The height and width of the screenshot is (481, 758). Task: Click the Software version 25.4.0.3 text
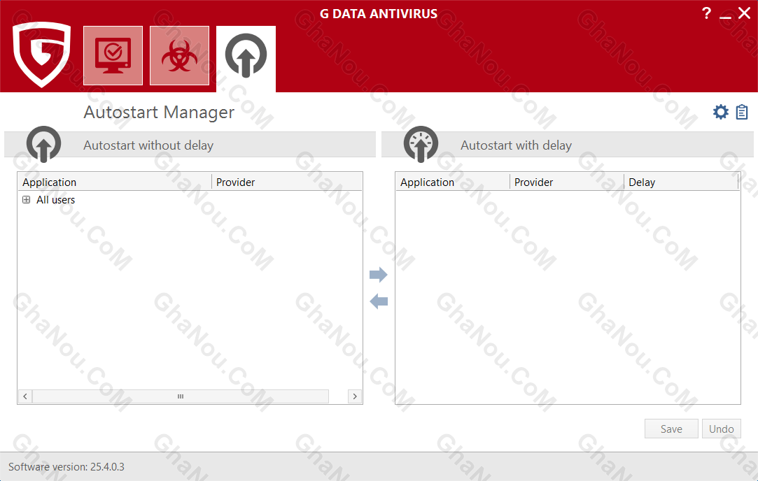pos(66,467)
